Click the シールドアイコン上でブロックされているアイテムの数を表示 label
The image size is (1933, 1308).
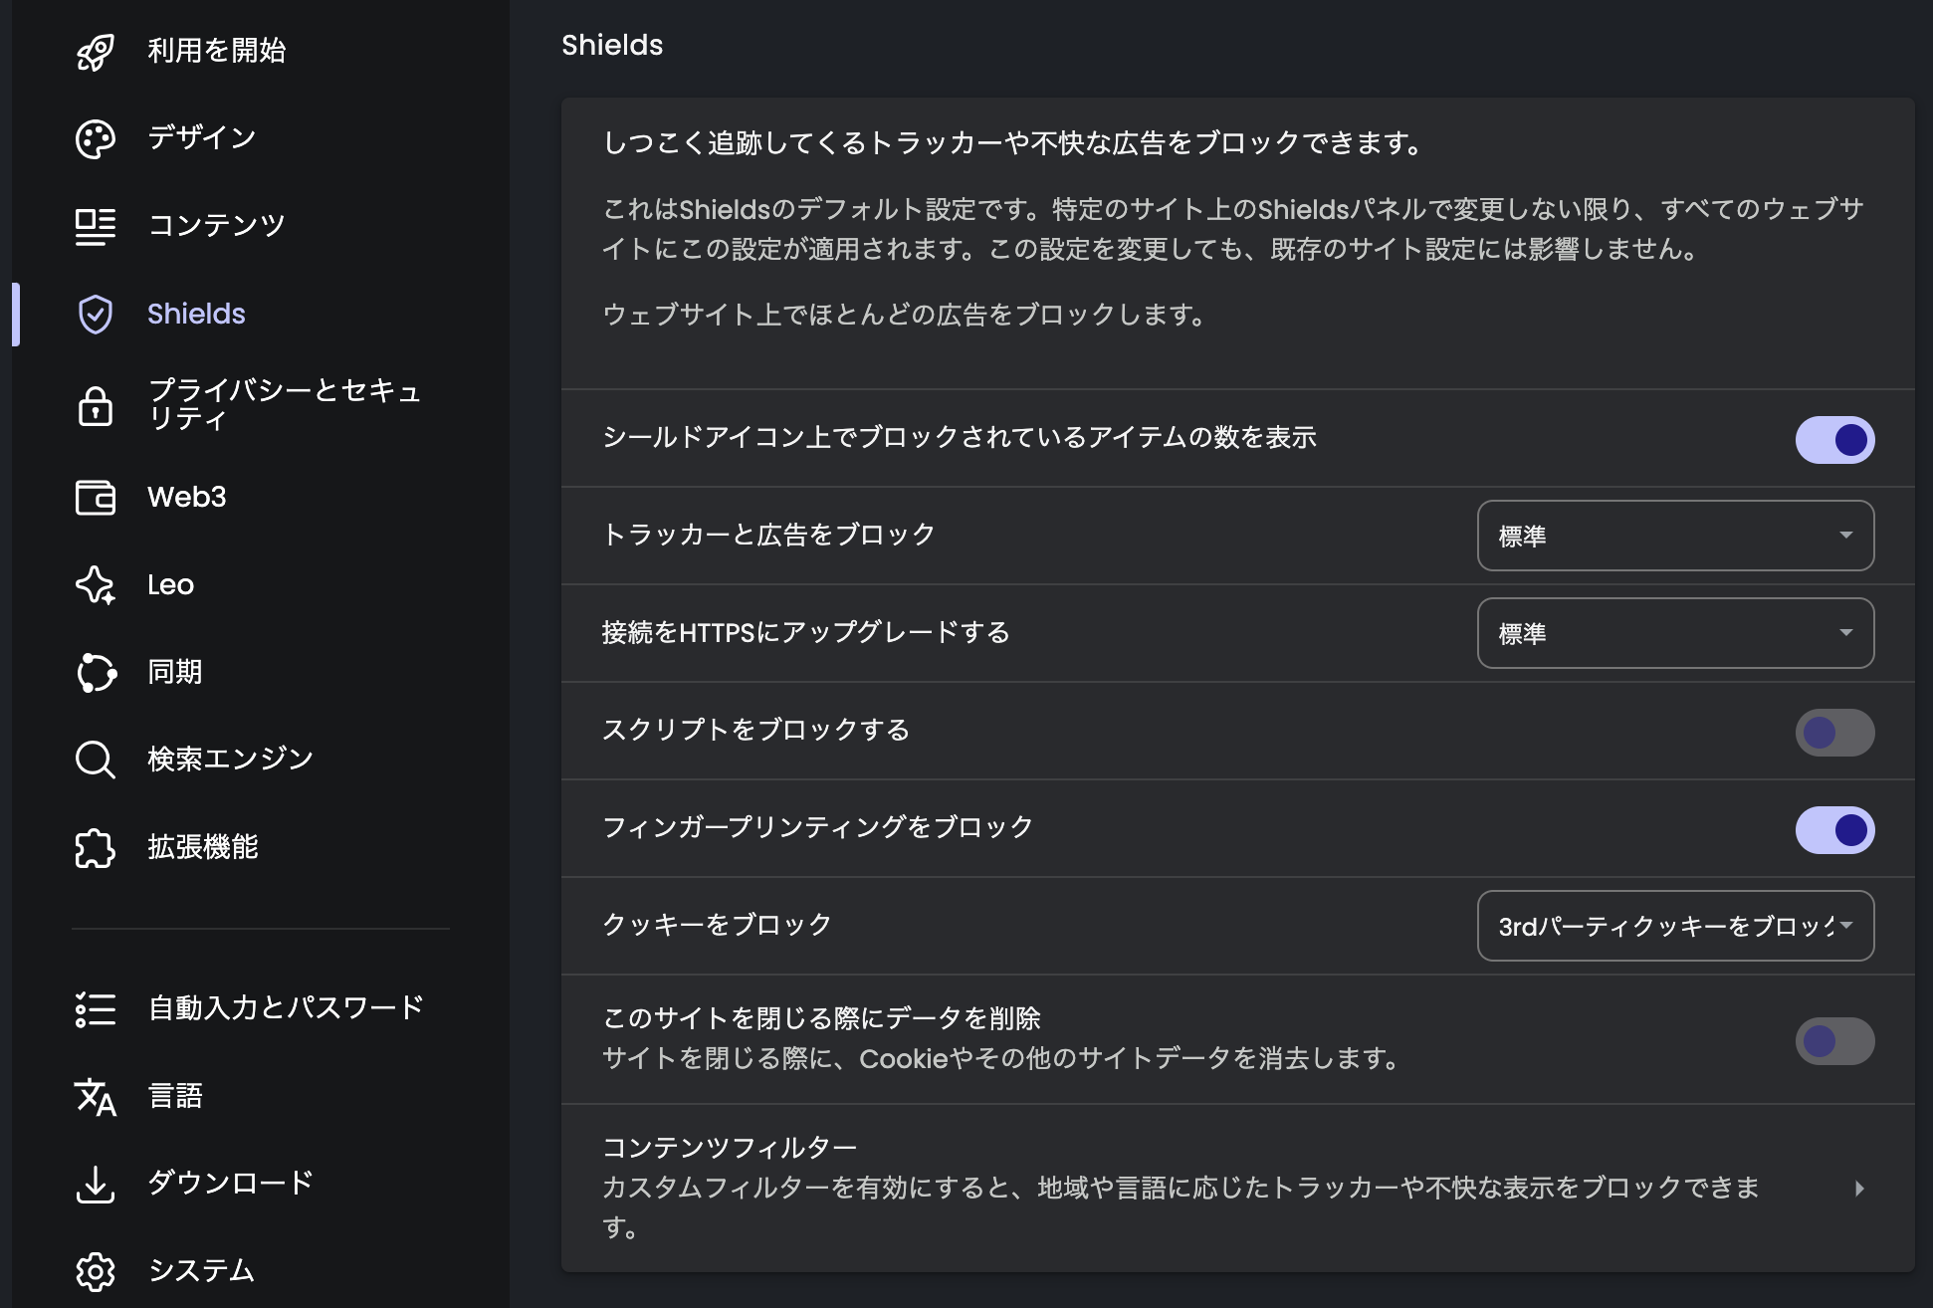point(960,438)
